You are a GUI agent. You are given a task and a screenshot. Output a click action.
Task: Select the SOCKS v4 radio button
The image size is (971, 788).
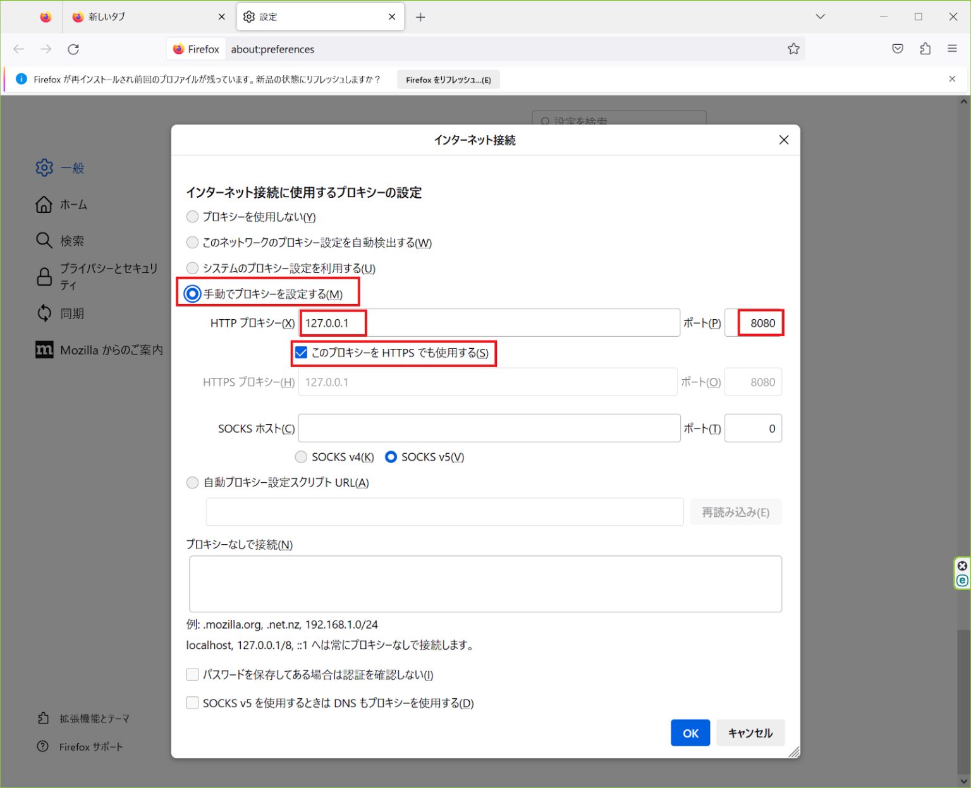coord(301,456)
